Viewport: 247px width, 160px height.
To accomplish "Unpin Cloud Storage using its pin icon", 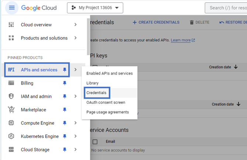I will click(65, 150).
